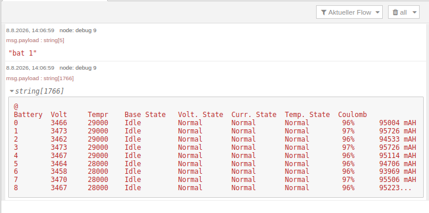Click msg.payload : string[5] label

35,40
